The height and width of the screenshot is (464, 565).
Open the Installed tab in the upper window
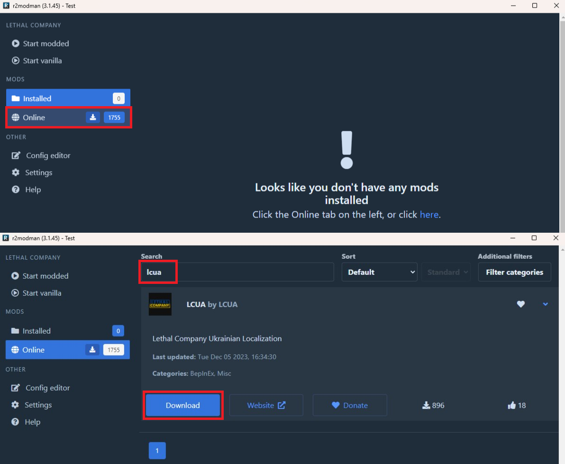[68, 99]
